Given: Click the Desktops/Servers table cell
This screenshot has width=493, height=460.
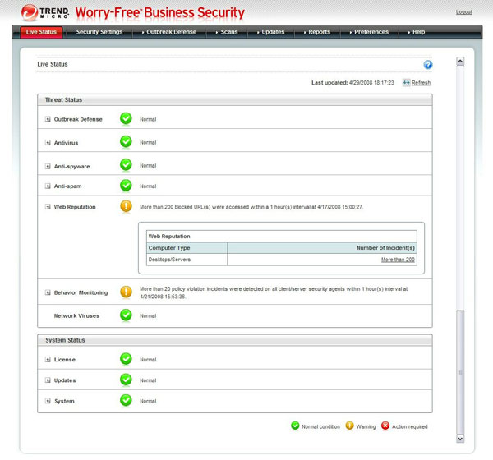Looking at the screenshot, I should 187,260.
